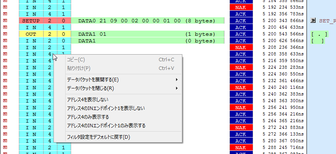Click timestamp '5 200 543 566ns'
The width and height of the screenshot is (336, 154).
283,34
